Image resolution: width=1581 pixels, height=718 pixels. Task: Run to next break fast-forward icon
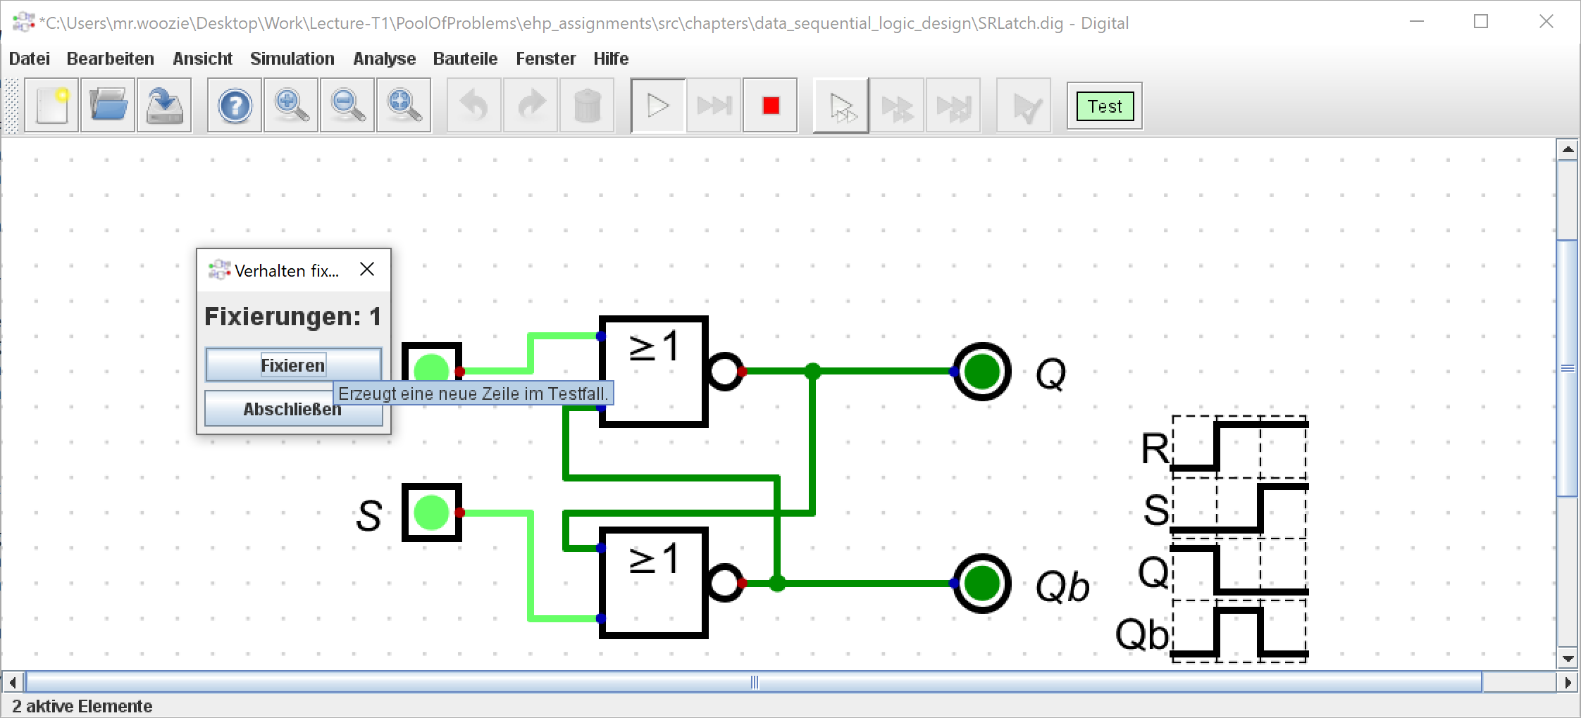[x=714, y=106]
